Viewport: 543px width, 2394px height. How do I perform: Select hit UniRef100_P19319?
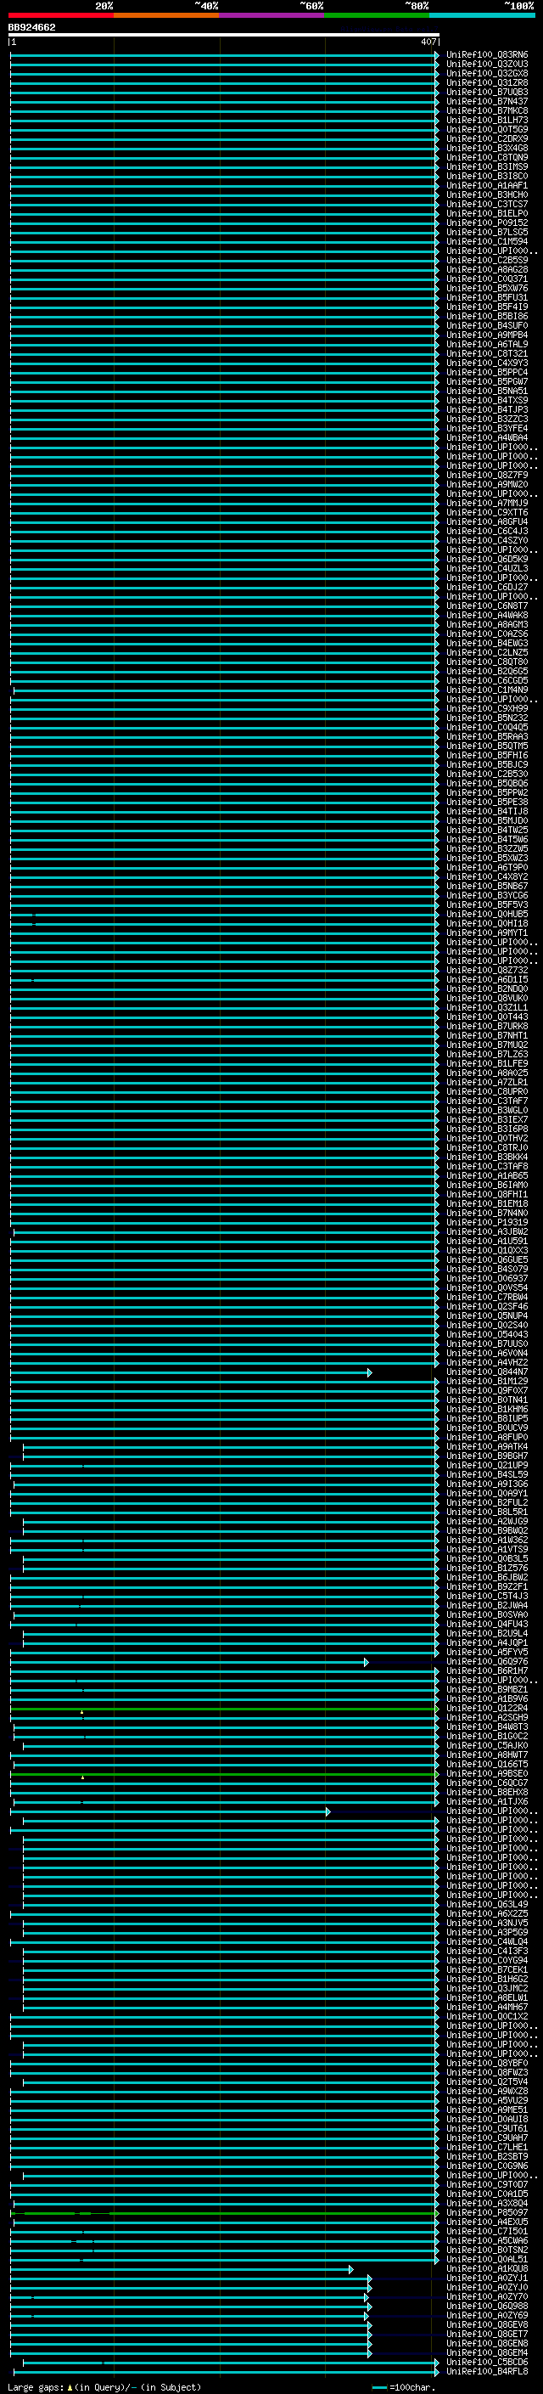coord(486,1223)
